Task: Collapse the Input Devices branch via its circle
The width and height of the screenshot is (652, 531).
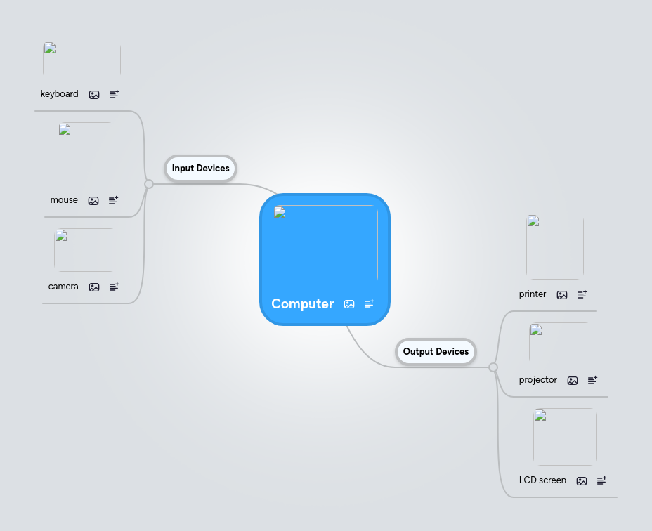Action: click(x=148, y=183)
